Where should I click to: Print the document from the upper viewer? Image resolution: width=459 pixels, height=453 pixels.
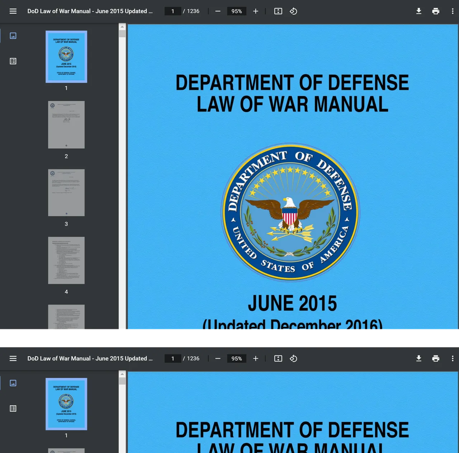click(436, 11)
